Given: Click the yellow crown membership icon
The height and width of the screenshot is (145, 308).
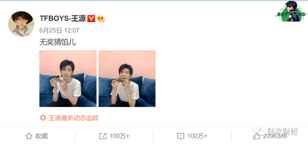Looking at the screenshot, I should click(x=101, y=18).
